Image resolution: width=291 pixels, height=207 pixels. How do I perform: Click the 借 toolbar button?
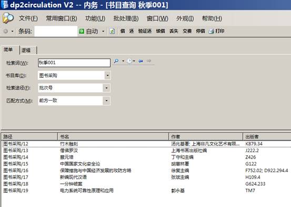123,31
